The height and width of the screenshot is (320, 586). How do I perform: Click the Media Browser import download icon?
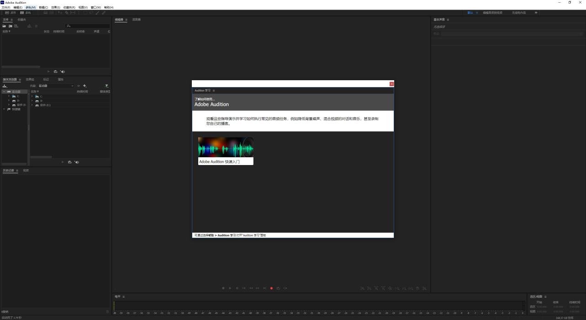[5, 86]
